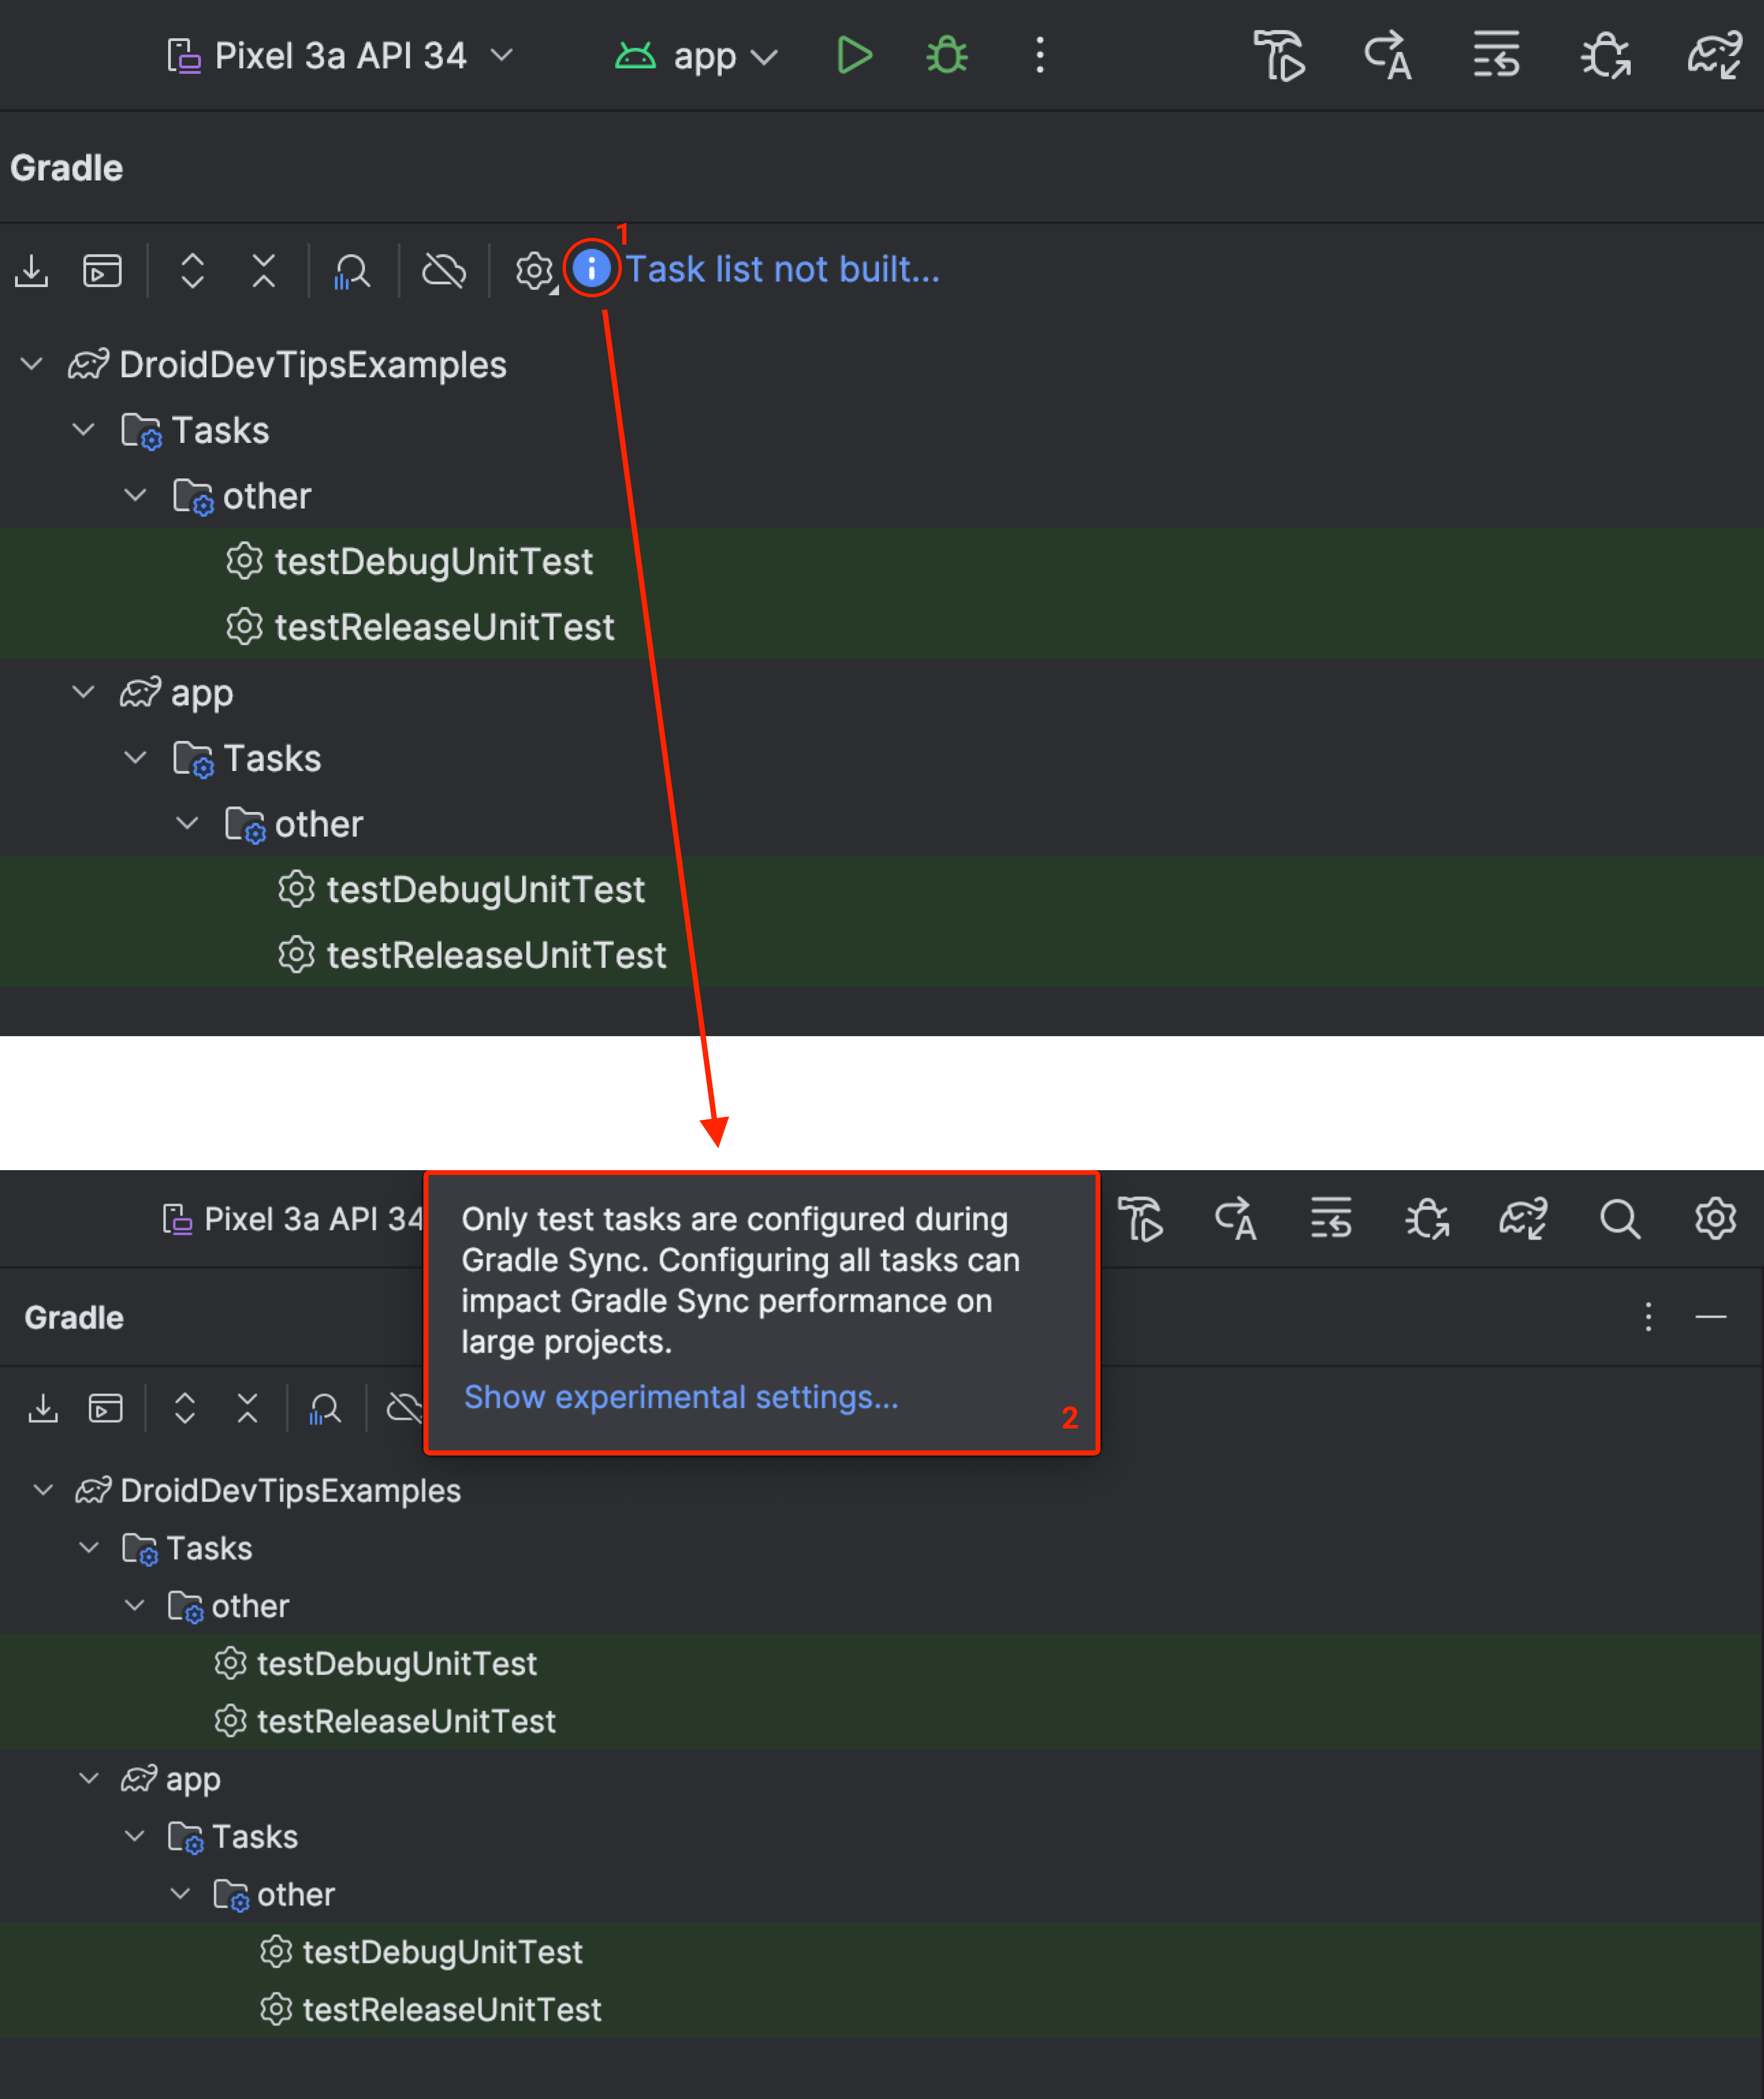
Task: Click top toolbar Apply Changes icon with A
Action: coord(1388,56)
